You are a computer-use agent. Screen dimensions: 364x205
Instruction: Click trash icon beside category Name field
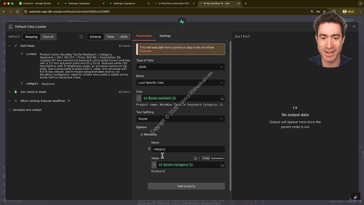click(149, 149)
